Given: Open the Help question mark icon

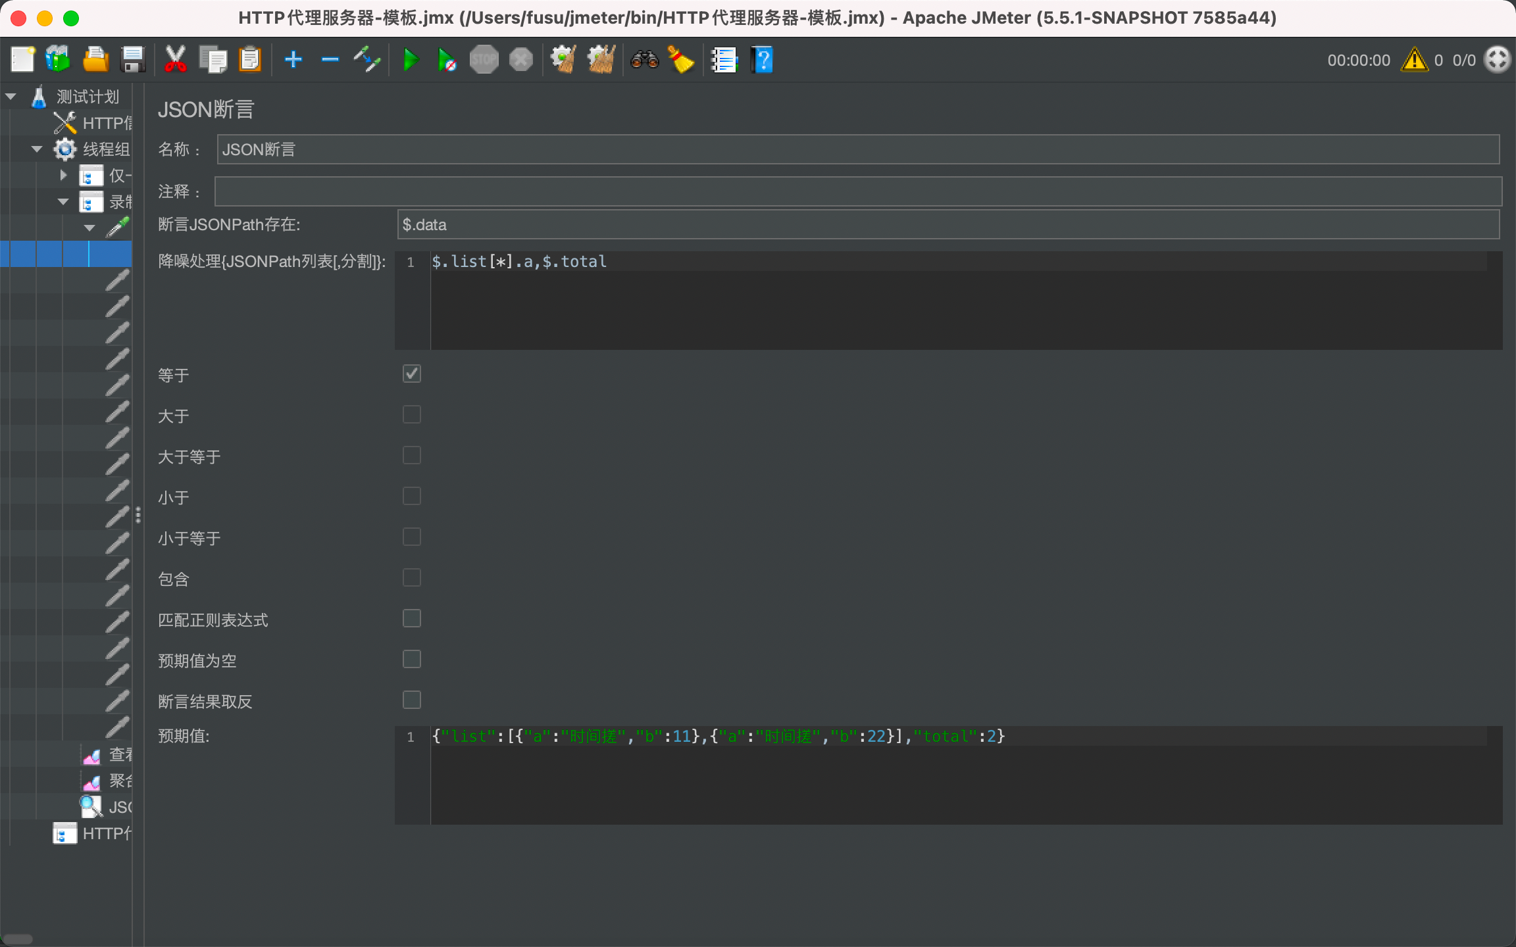Looking at the screenshot, I should [x=762, y=60].
